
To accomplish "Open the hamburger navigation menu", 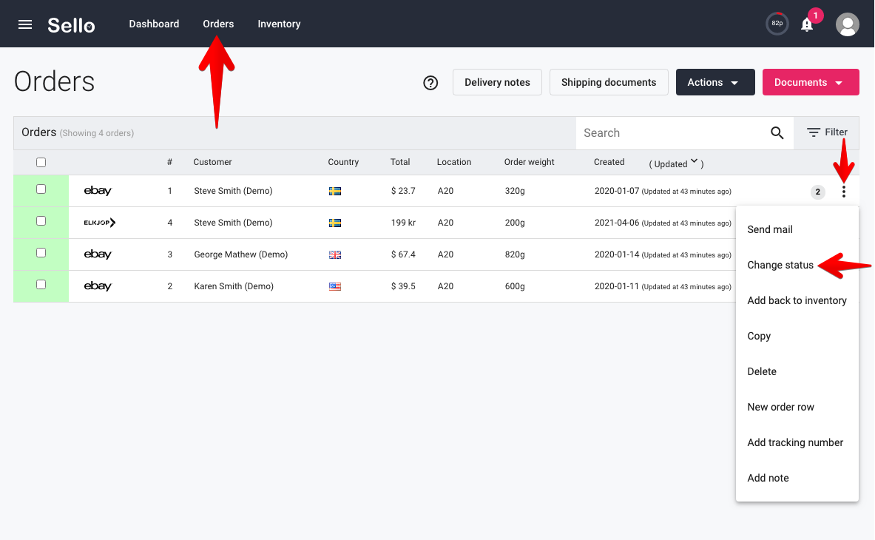I will point(25,24).
